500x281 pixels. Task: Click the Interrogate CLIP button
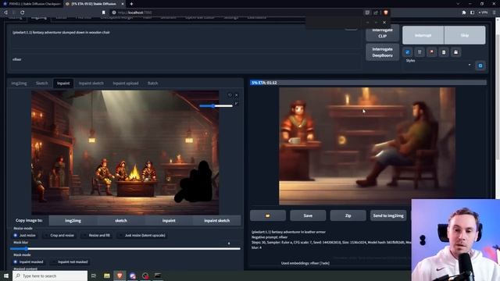tap(382, 33)
